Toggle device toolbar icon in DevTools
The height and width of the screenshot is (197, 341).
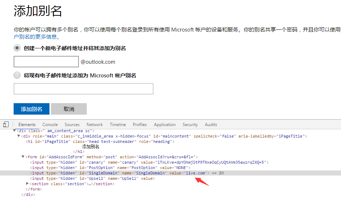[x=6, y=124]
